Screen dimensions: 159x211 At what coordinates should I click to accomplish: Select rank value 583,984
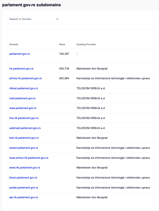click(x=64, y=78)
